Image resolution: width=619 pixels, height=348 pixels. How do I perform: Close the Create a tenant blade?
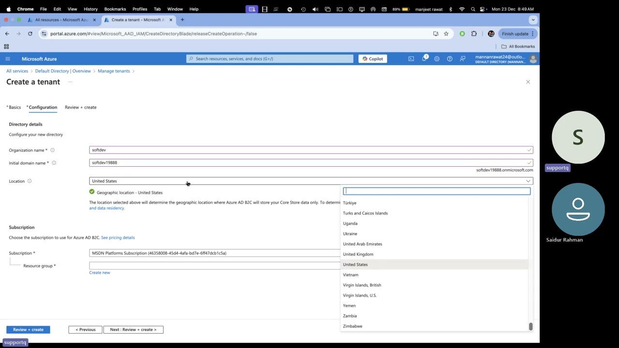click(x=528, y=82)
